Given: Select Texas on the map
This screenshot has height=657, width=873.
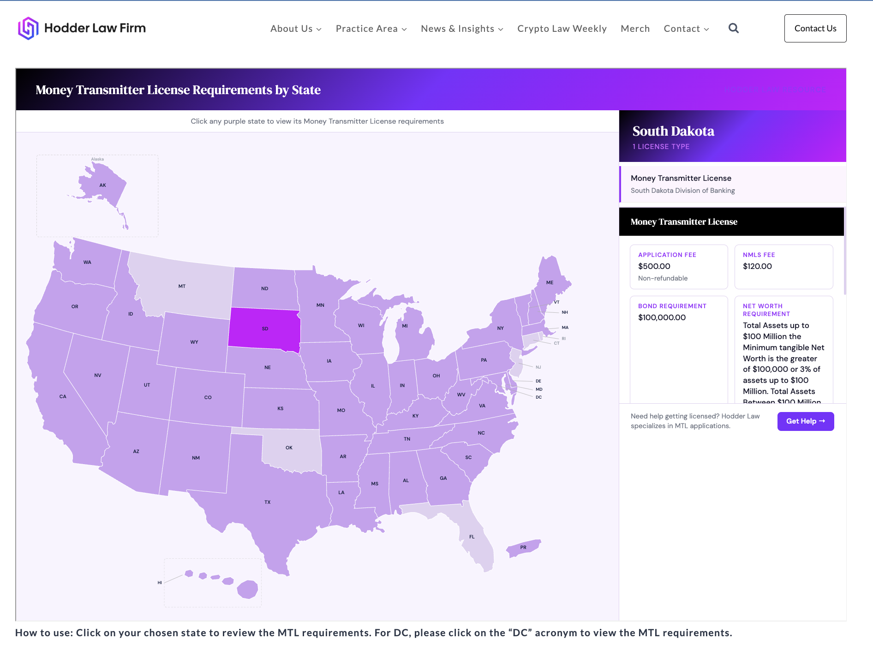Looking at the screenshot, I should [268, 502].
